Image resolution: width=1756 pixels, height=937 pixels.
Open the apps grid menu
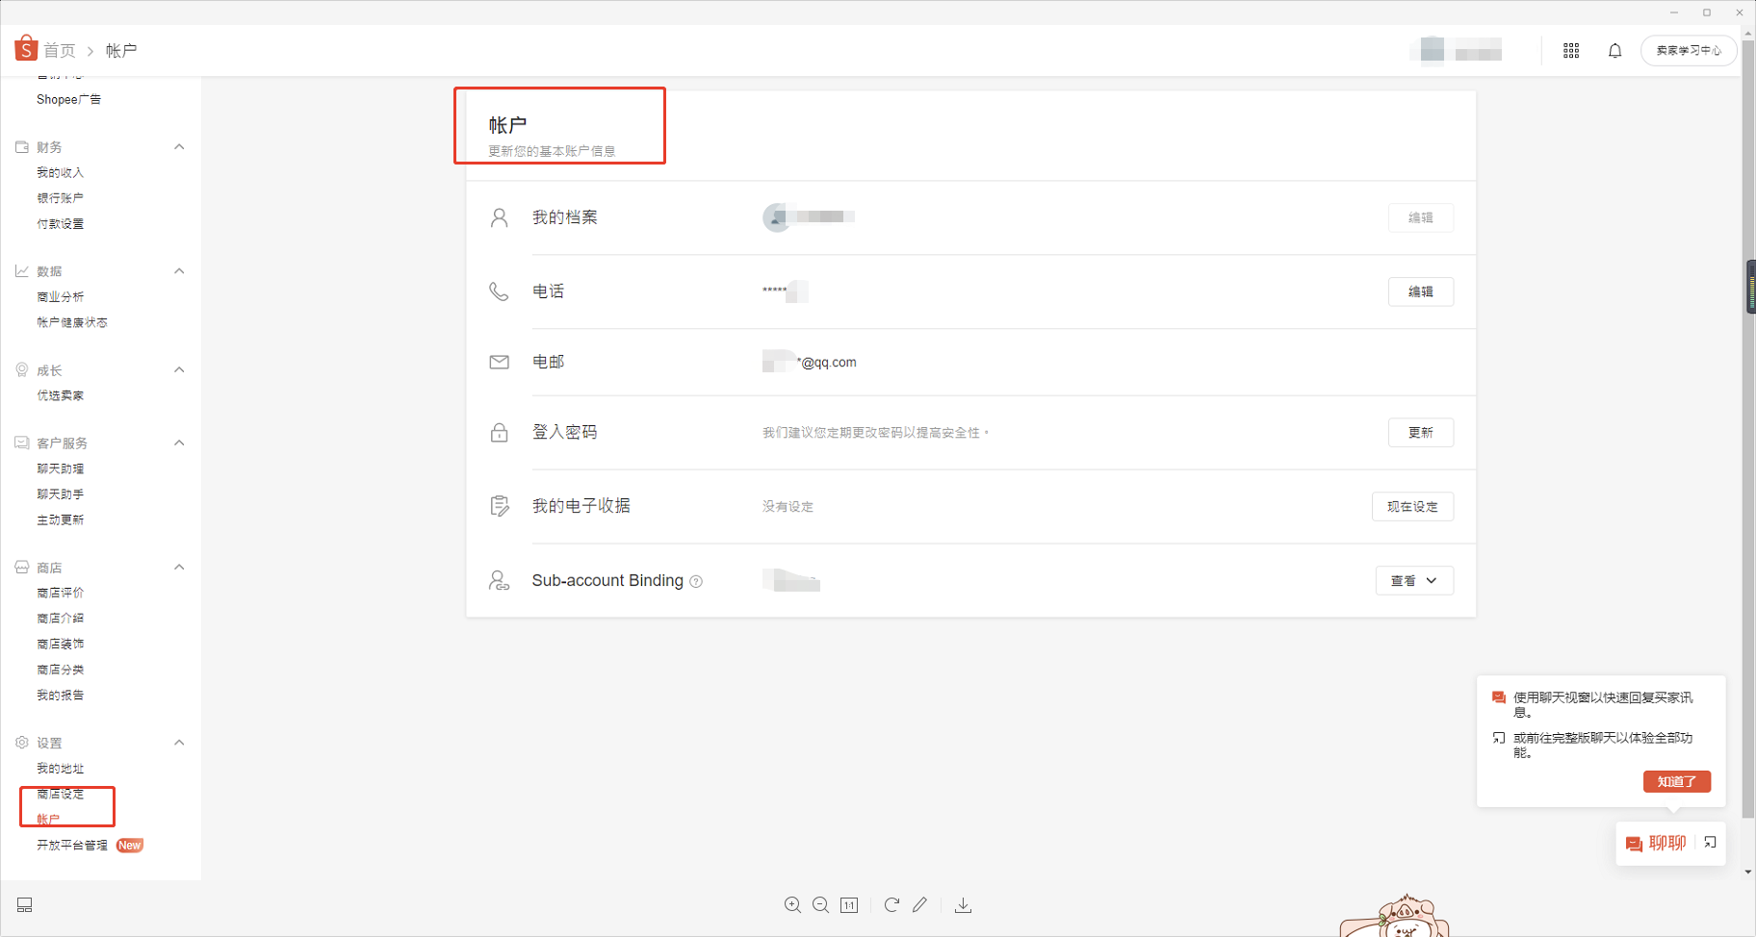(1571, 51)
